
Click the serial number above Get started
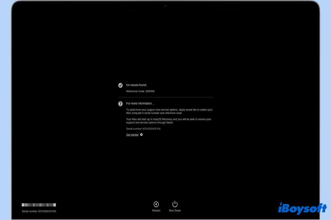tap(143, 129)
